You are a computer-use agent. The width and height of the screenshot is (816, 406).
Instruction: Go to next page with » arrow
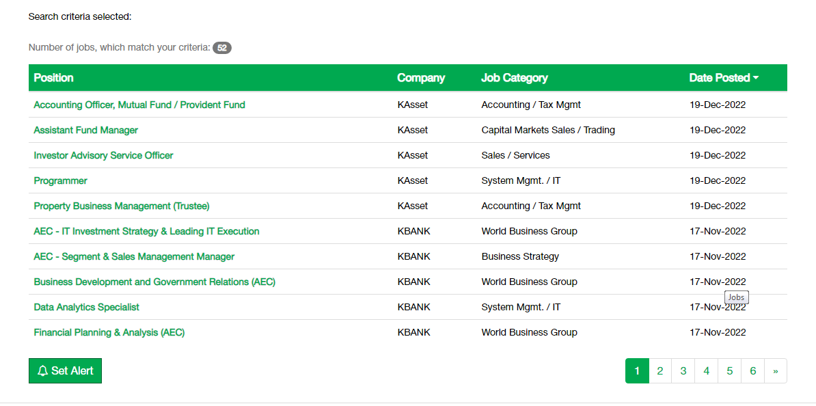click(x=776, y=371)
